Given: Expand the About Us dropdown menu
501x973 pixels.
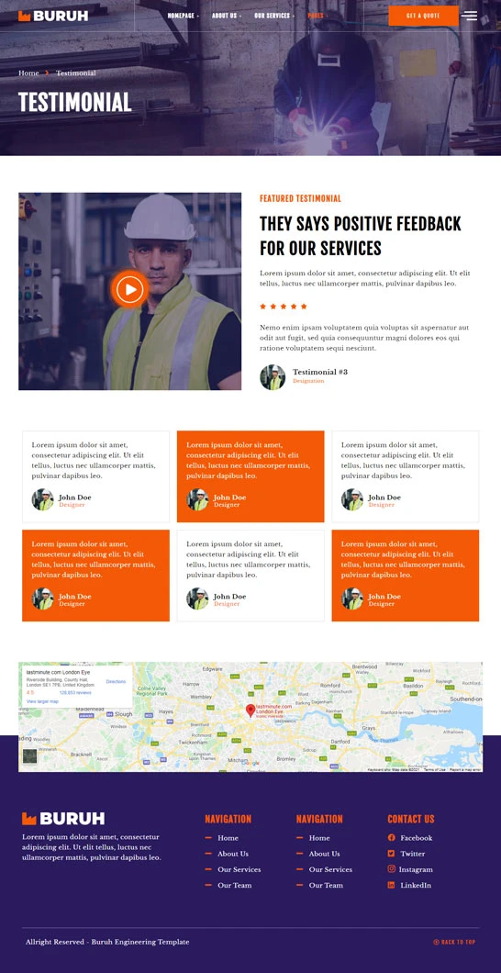Looking at the screenshot, I should coord(227,16).
